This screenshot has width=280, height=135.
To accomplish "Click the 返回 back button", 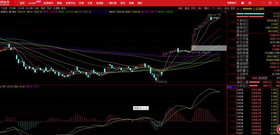I will click(x=232, y=8).
